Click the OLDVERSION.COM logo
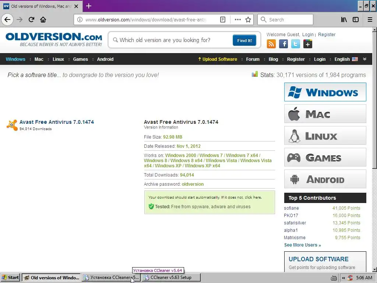 pos(54,39)
